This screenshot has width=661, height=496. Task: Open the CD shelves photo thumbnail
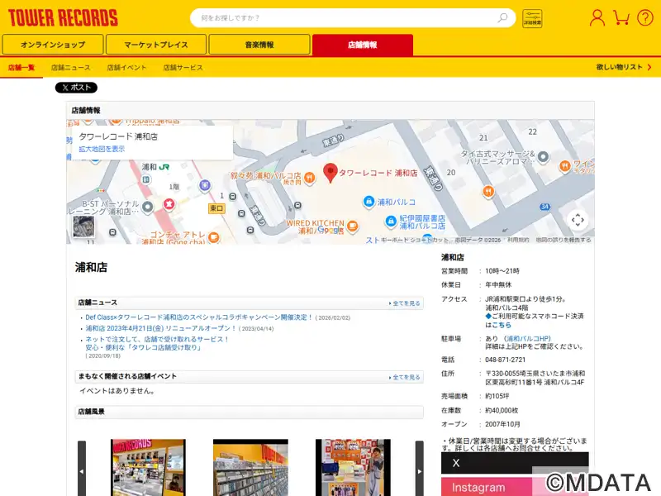(251, 467)
